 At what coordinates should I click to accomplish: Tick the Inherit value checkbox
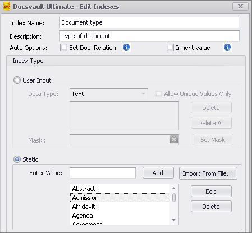170,48
